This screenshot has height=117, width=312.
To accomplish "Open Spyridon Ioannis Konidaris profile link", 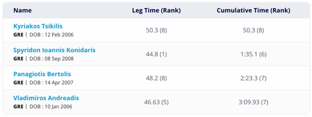I will tap(54, 50).
